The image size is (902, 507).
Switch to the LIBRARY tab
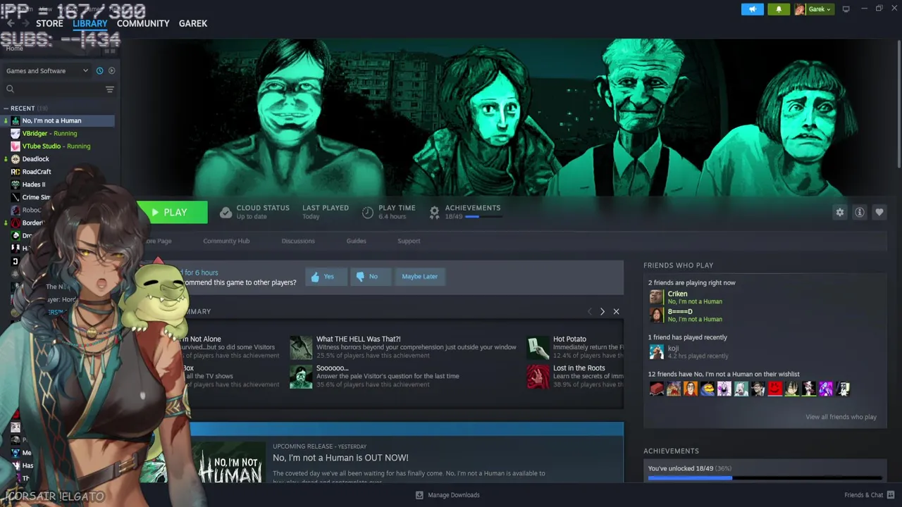90,23
